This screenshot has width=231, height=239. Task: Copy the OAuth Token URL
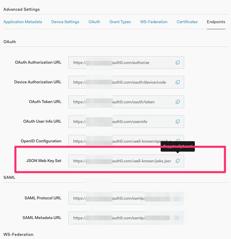pos(178,102)
